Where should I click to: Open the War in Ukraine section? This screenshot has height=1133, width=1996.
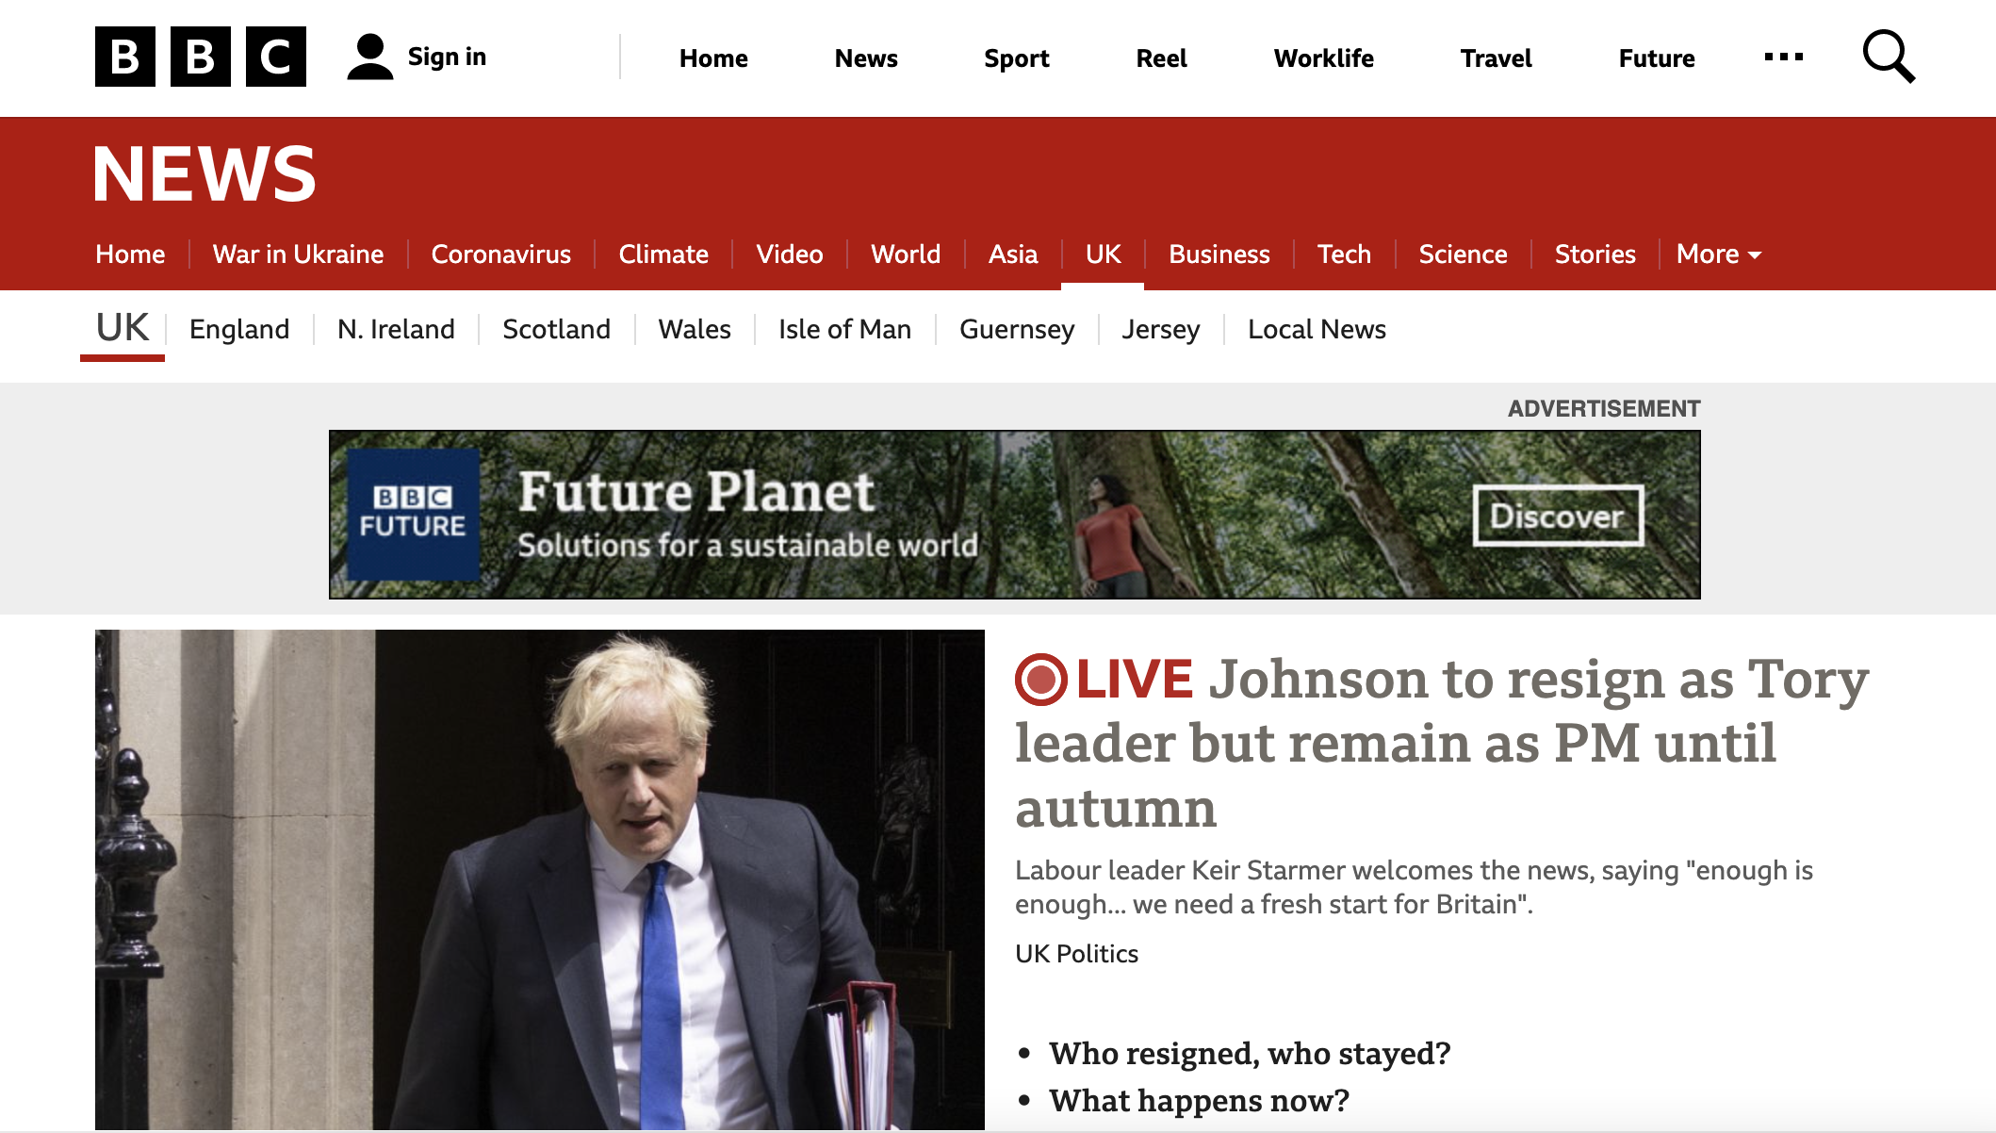[298, 255]
